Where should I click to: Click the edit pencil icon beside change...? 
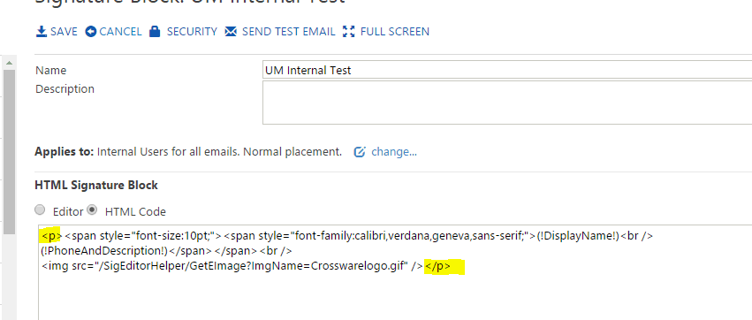coord(360,152)
